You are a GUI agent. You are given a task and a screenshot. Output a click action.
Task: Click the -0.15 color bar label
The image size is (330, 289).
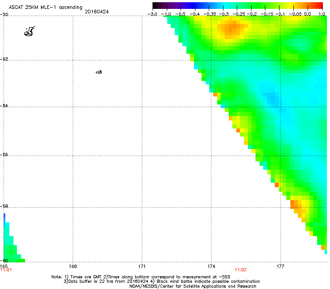tap(267, 14)
